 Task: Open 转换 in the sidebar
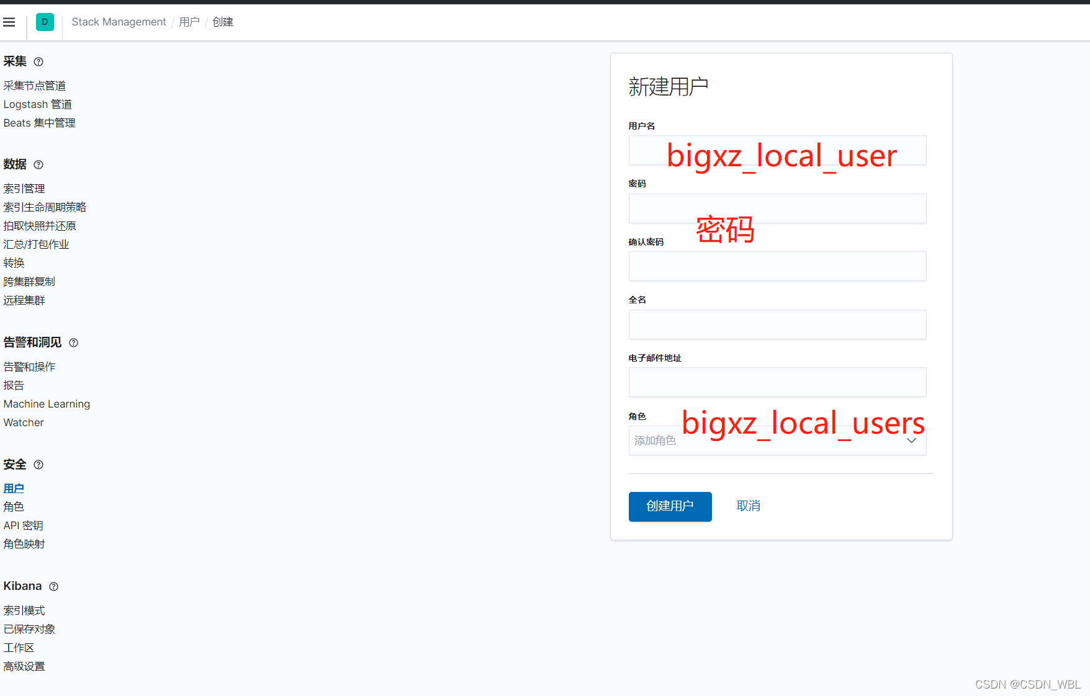tap(14, 263)
